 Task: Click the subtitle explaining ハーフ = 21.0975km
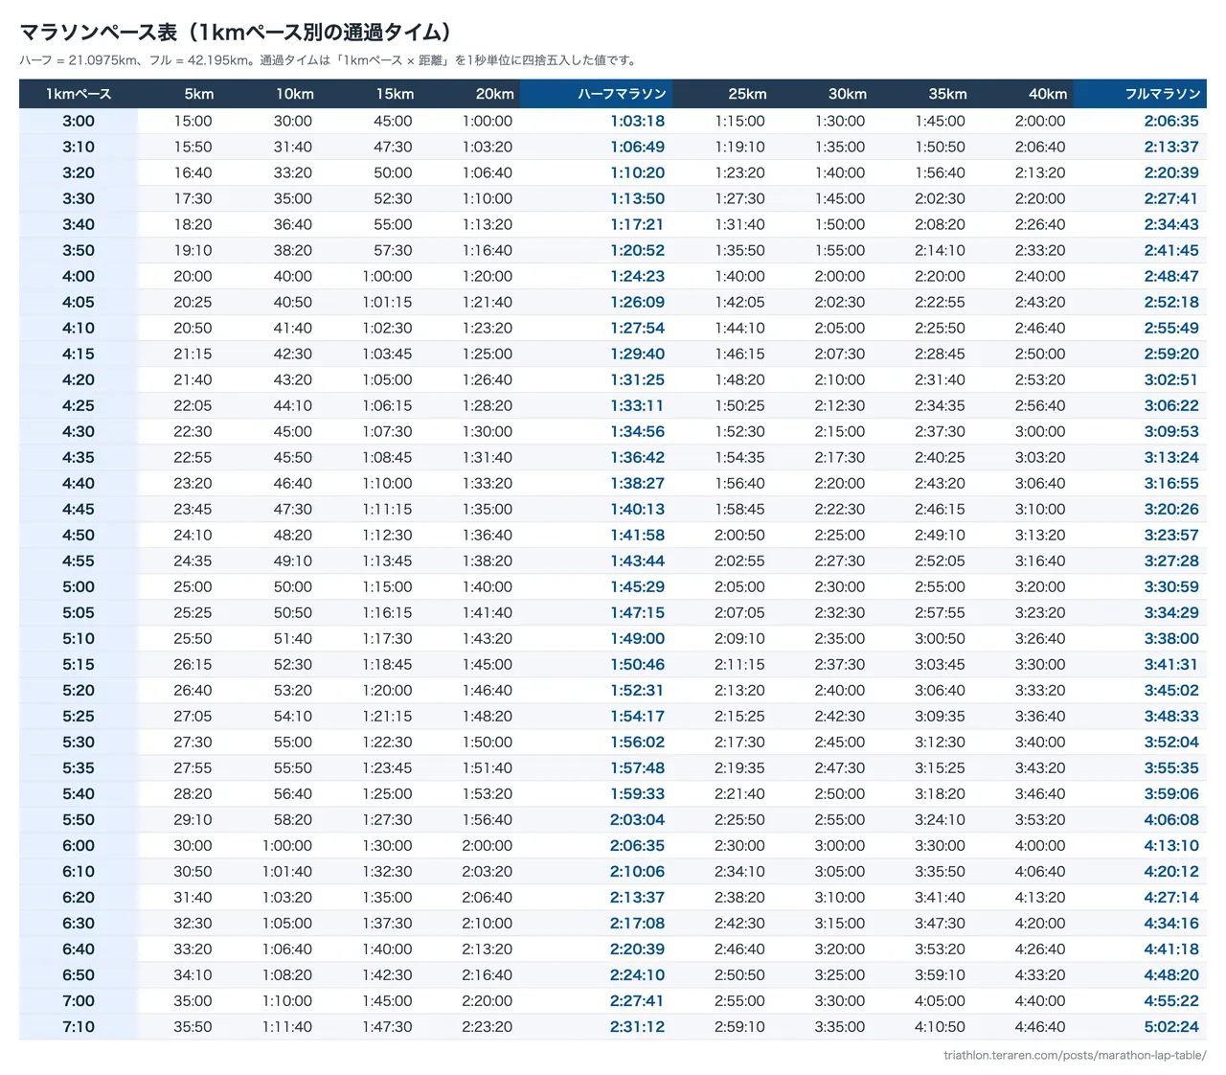pyautogui.click(x=329, y=60)
